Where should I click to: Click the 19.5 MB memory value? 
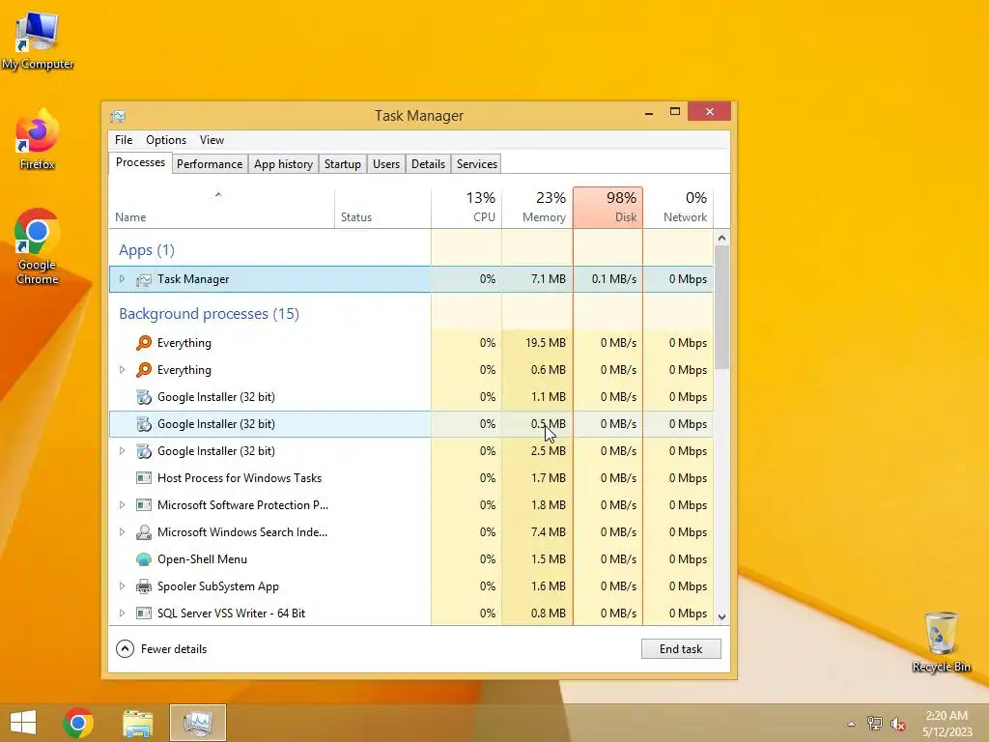pos(546,343)
